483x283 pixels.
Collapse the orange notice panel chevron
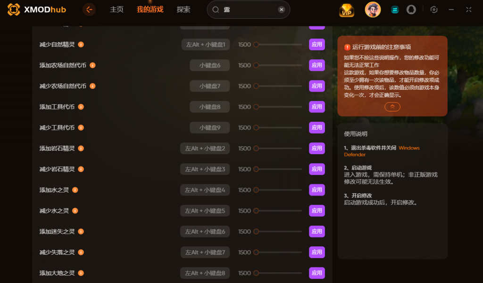point(392,107)
